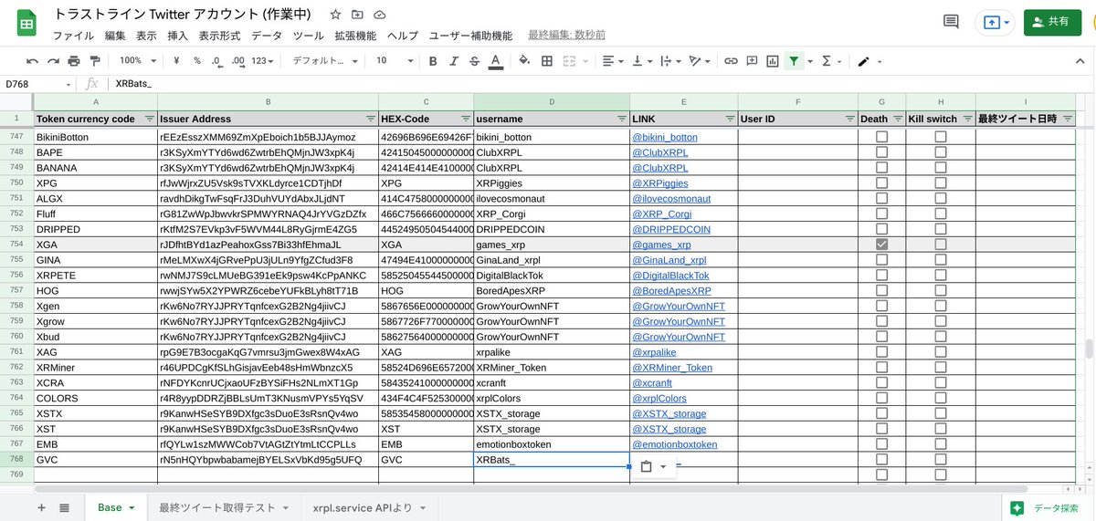Open the font family dropdown
Image resolution: width=1096 pixels, height=521 pixels.
(324, 61)
